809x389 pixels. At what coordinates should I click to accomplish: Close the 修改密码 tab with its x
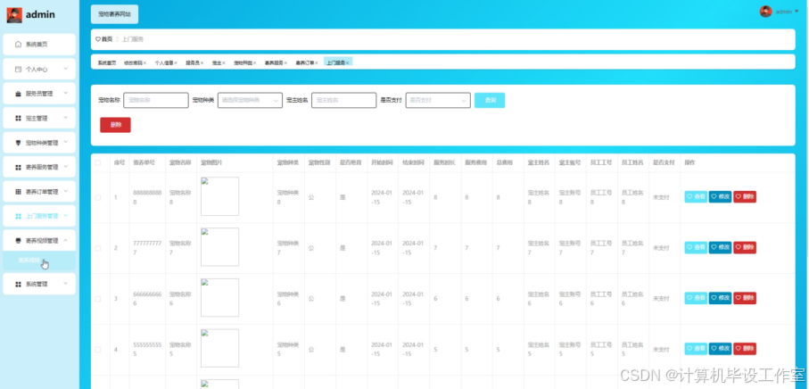coord(145,63)
